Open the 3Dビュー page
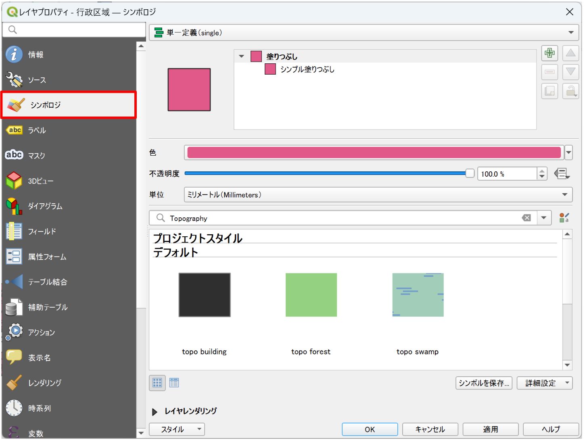The height and width of the screenshot is (442, 585). tap(69, 181)
